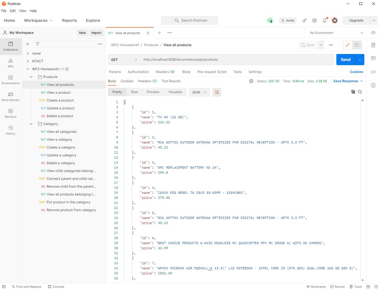380x290 pixels.
Task: Toggle line wrap in the response body
Action: pyautogui.click(x=217, y=92)
